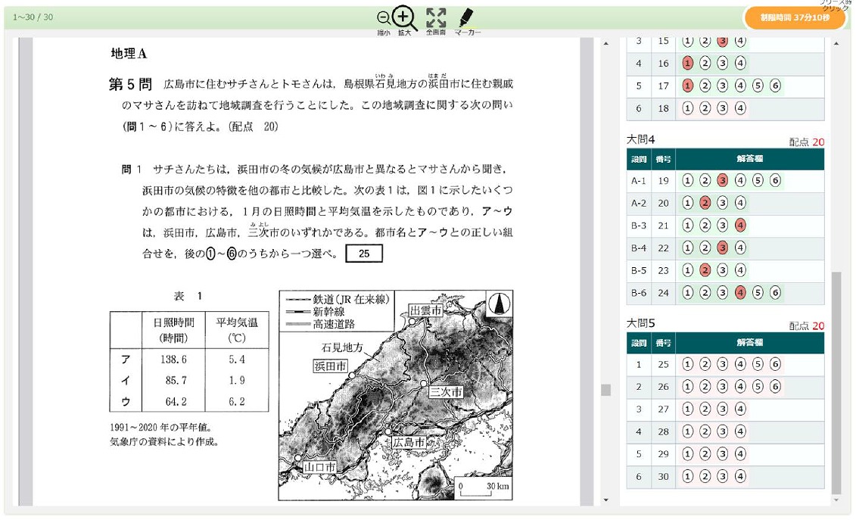Click the 広島市 label on the map

(409, 443)
